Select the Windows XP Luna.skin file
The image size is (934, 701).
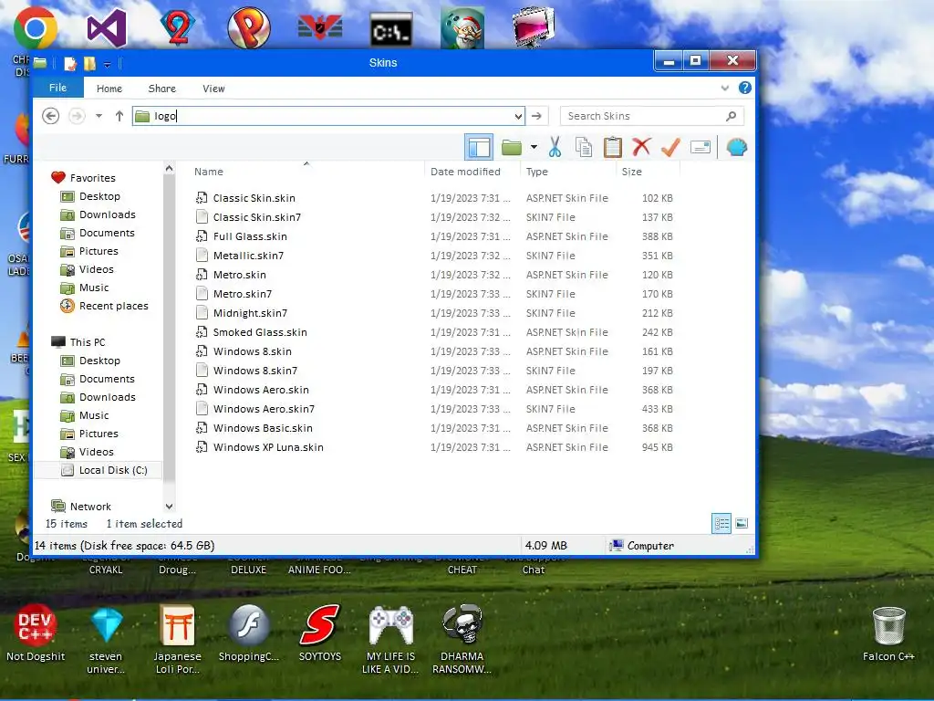pyautogui.click(x=268, y=447)
